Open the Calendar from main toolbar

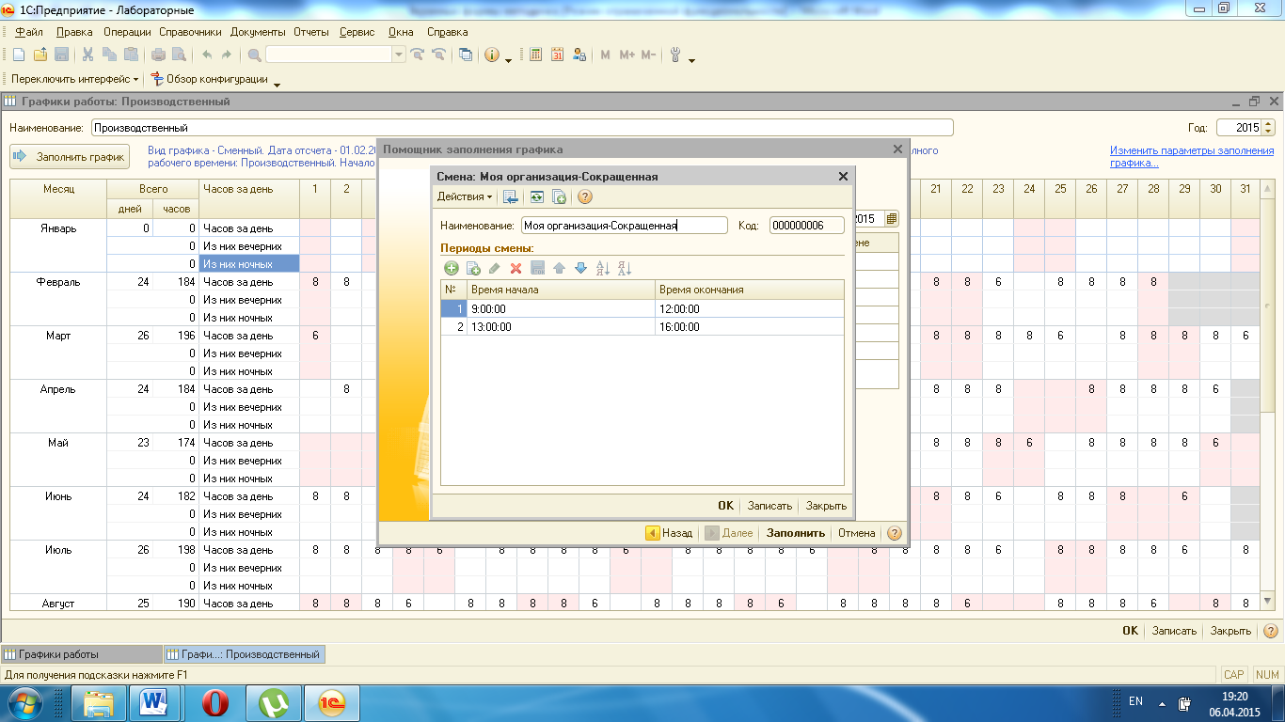click(x=557, y=55)
